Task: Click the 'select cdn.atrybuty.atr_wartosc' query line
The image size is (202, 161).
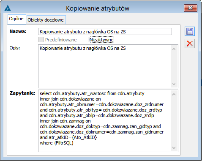Action: (x=92, y=93)
